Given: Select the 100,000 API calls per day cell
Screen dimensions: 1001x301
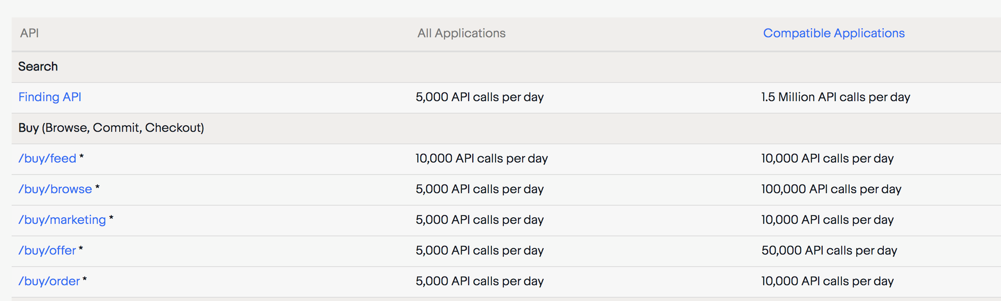Looking at the screenshot, I should tap(831, 189).
